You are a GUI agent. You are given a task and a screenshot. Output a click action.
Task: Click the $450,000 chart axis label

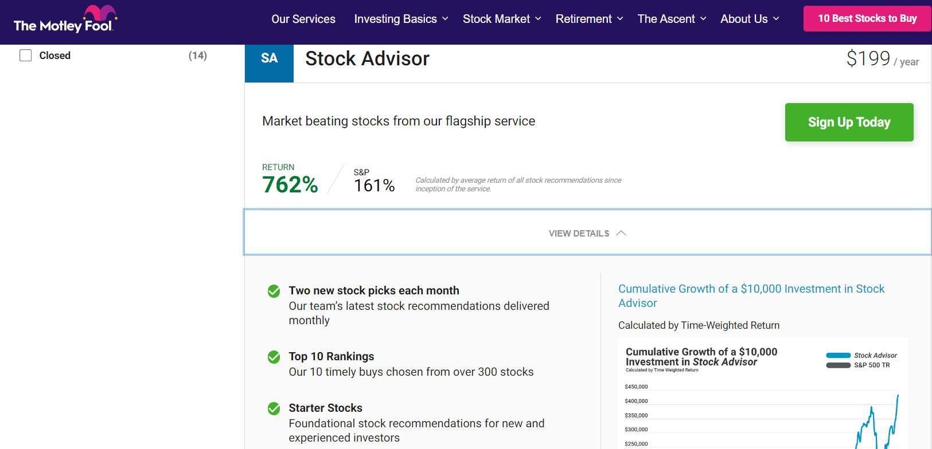click(x=636, y=387)
